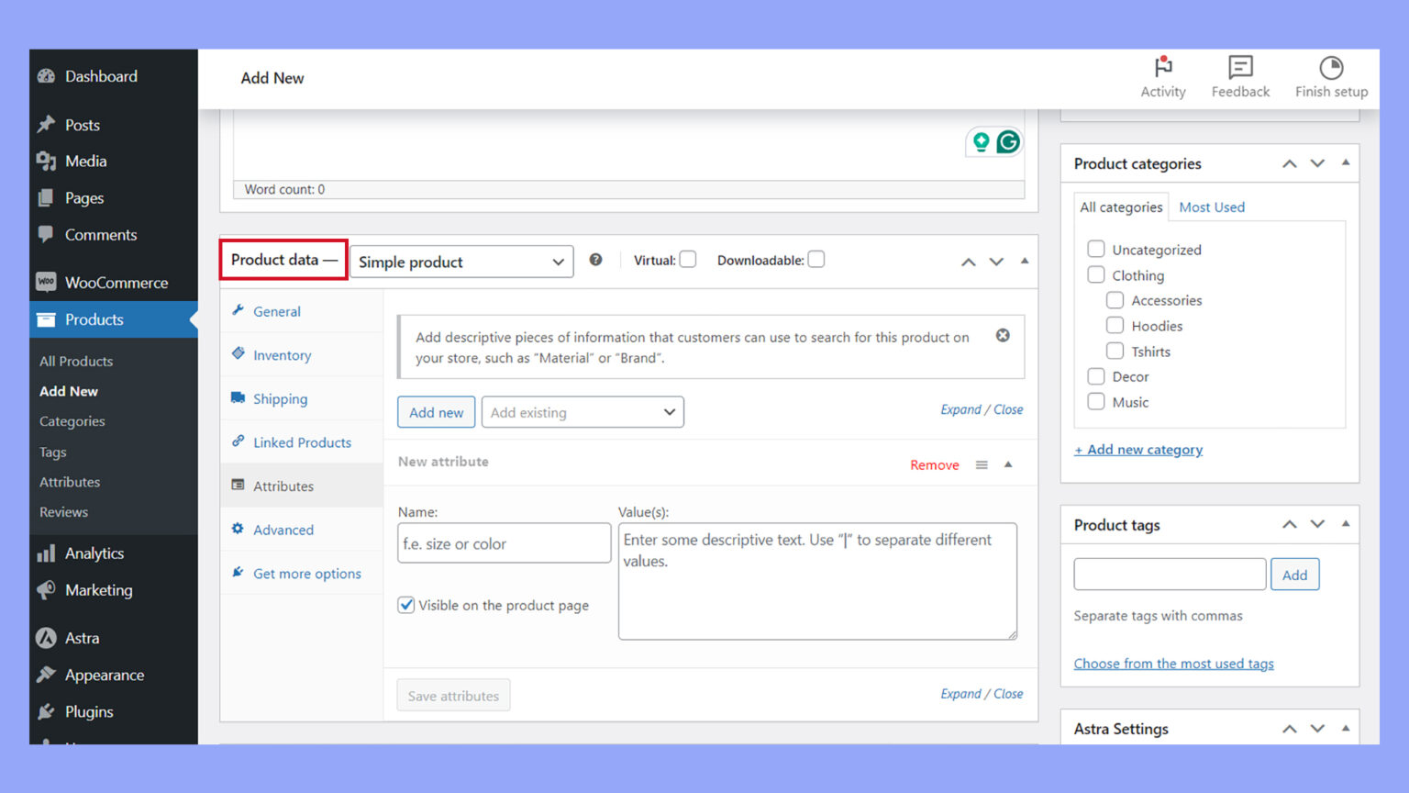Uncheck Visible on the product page
The image size is (1409, 793).
406,605
